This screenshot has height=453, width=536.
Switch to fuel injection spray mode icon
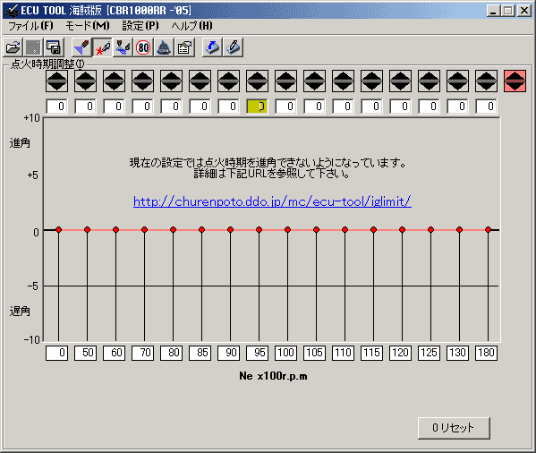click(82, 47)
